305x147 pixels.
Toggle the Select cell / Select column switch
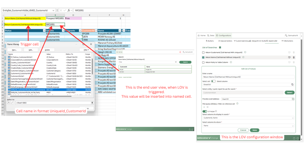[x=213, y=81]
